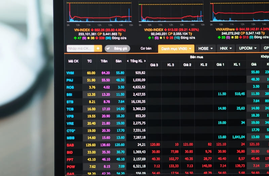Click the red down arrow under VN30-INDEX
This screenshot has height=176, width=269.
(167, 38)
